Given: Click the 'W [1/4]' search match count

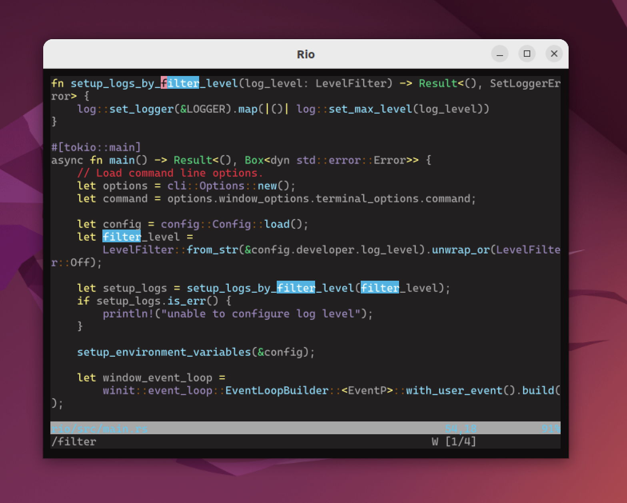Looking at the screenshot, I should point(454,441).
